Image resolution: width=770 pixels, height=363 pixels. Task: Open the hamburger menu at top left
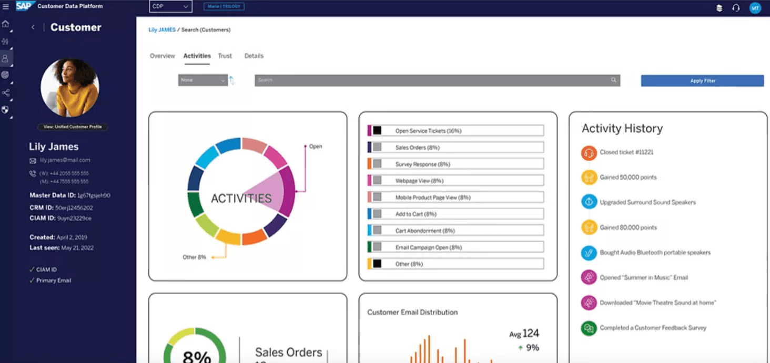(x=7, y=6)
